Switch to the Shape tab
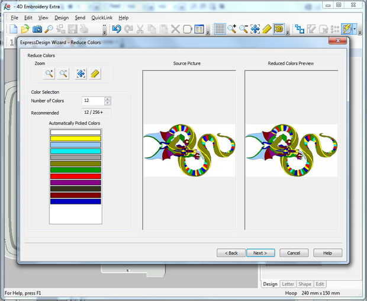367x301 pixels. click(305, 284)
